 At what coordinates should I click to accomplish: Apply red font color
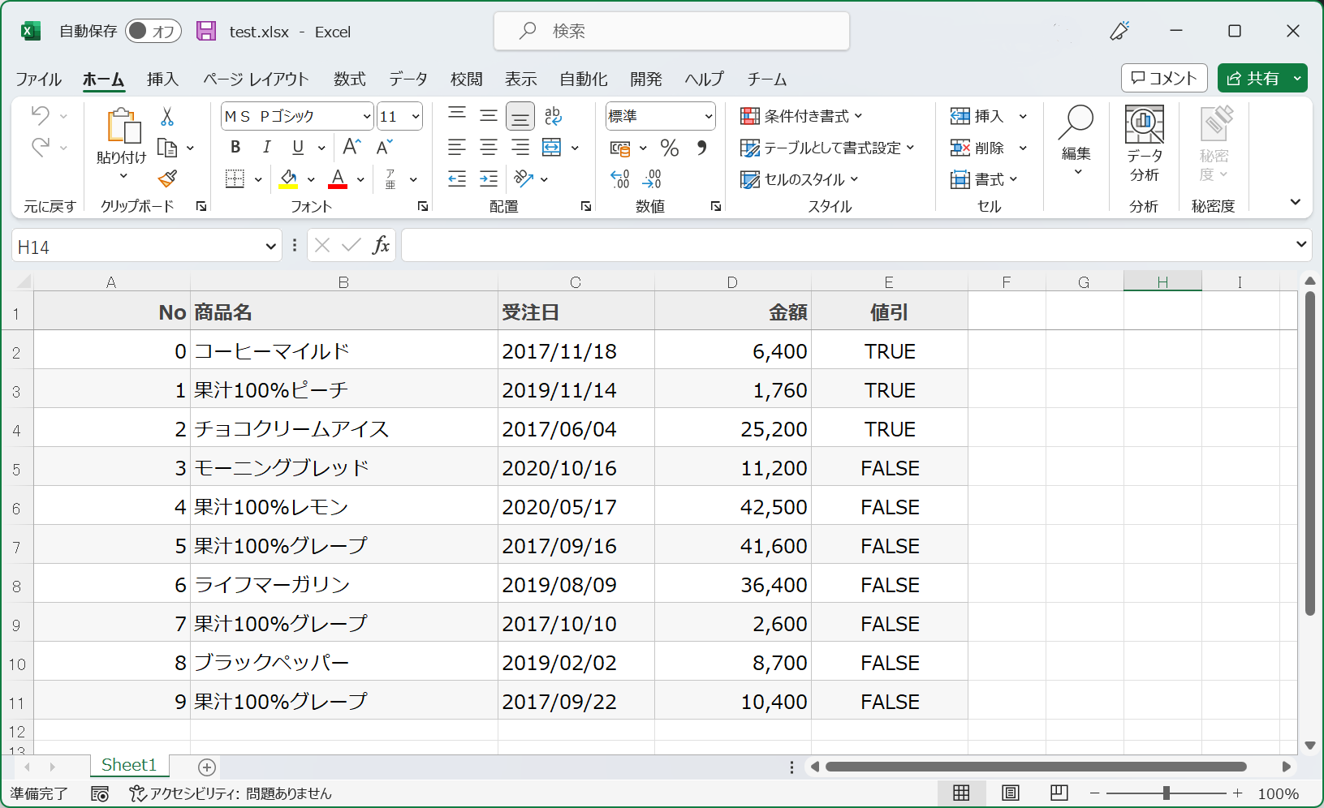338,178
